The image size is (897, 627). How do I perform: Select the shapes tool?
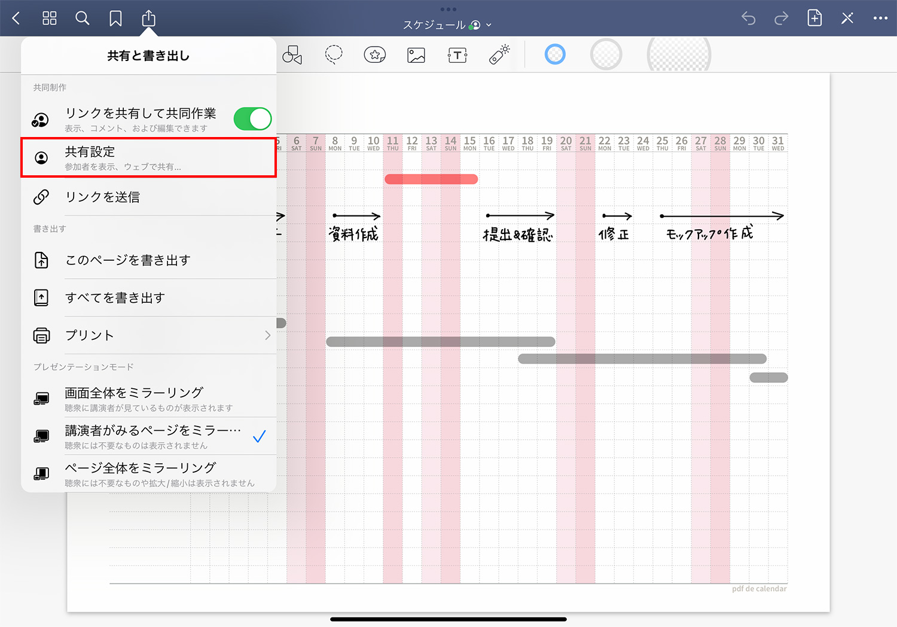point(292,55)
